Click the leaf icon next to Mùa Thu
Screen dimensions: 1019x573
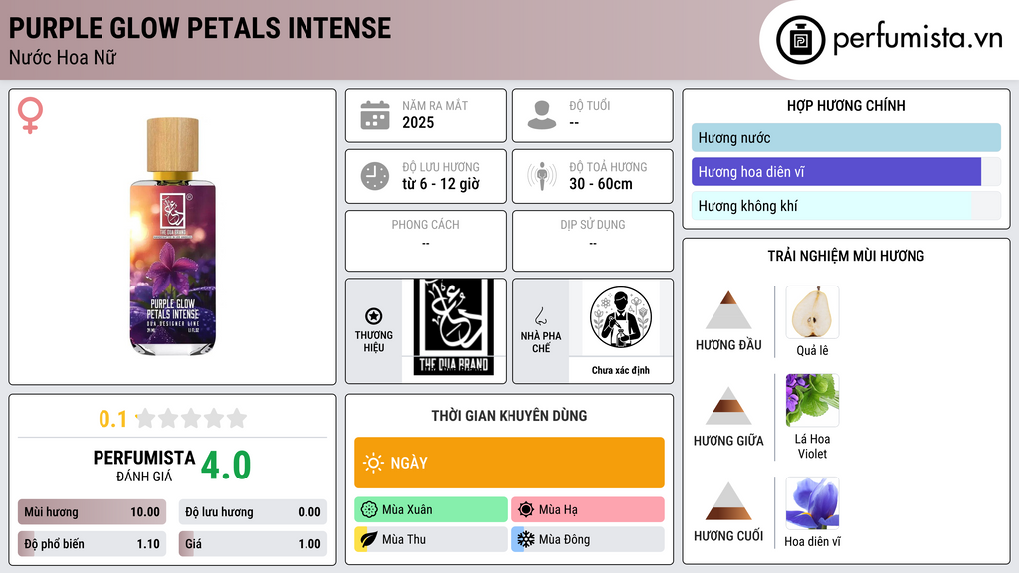coord(369,539)
